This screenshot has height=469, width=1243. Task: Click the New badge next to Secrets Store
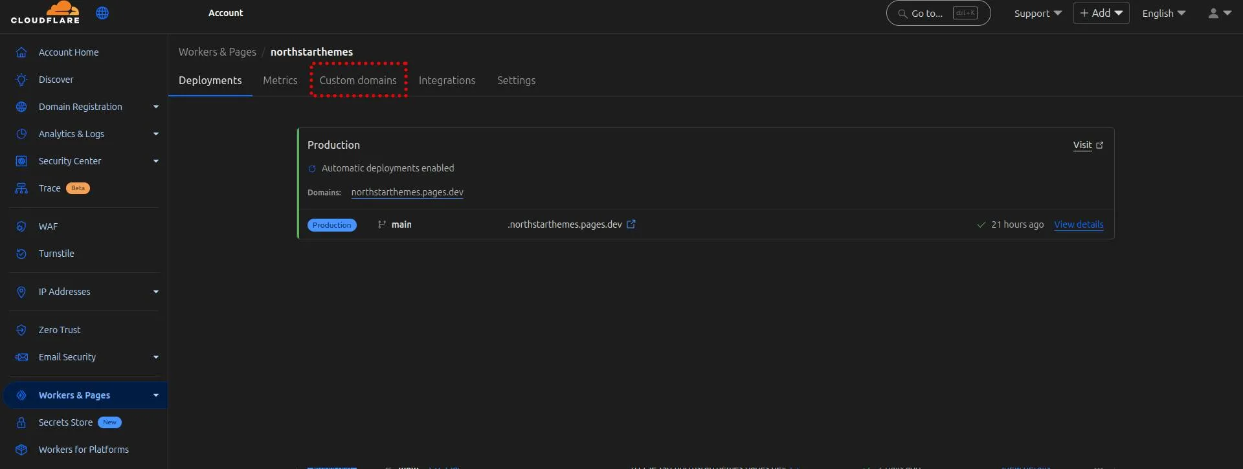tap(109, 422)
